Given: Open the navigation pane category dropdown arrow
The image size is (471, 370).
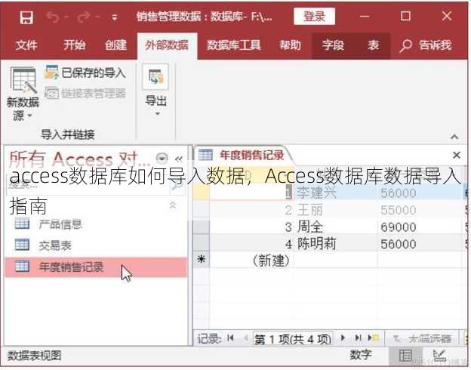Looking at the screenshot, I should [x=162, y=158].
